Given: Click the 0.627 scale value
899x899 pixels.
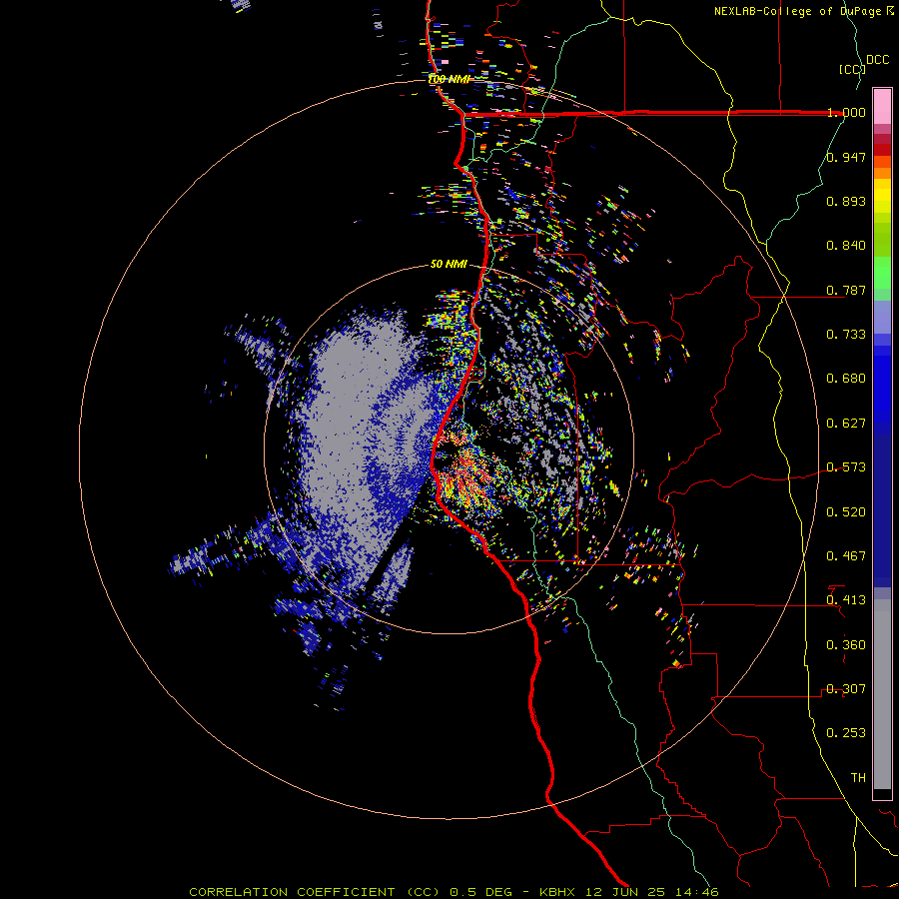Looking at the screenshot, I should 846,424.
